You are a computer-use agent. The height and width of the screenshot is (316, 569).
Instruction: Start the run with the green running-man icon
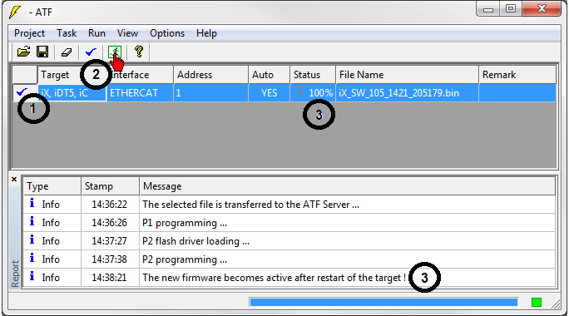click(x=115, y=52)
